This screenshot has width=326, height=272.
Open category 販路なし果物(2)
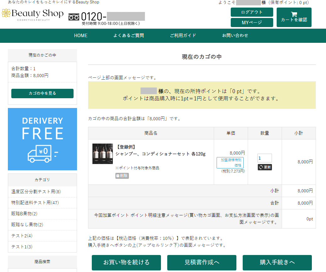tap(27, 225)
